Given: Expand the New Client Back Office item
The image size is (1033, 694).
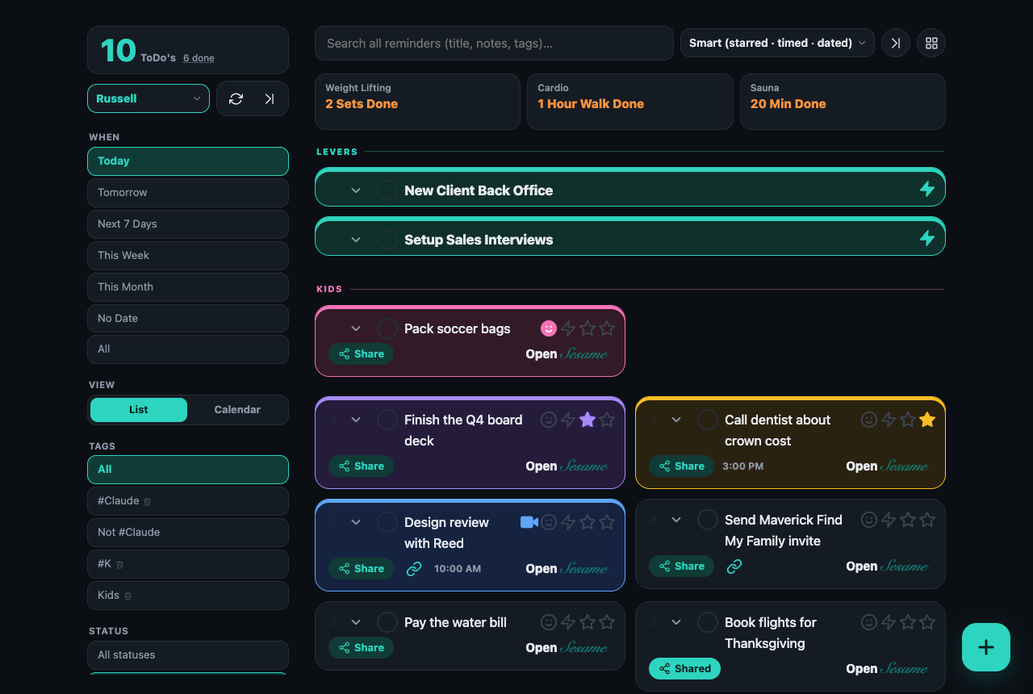Looking at the screenshot, I should (x=356, y=190).
